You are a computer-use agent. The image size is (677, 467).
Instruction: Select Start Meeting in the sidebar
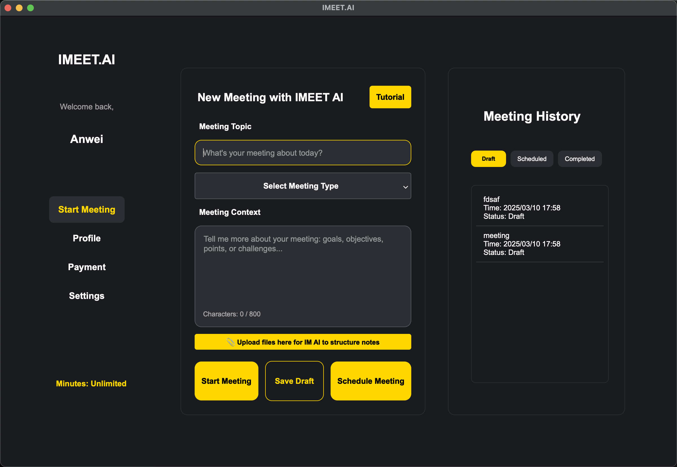click(87, 210)
